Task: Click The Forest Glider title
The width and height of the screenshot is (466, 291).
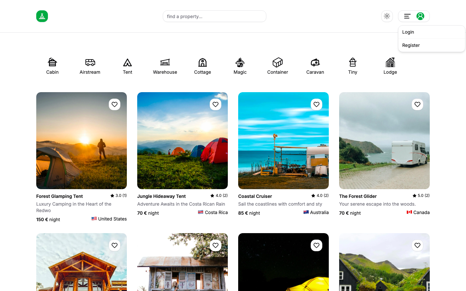Action: coord(358,196)
